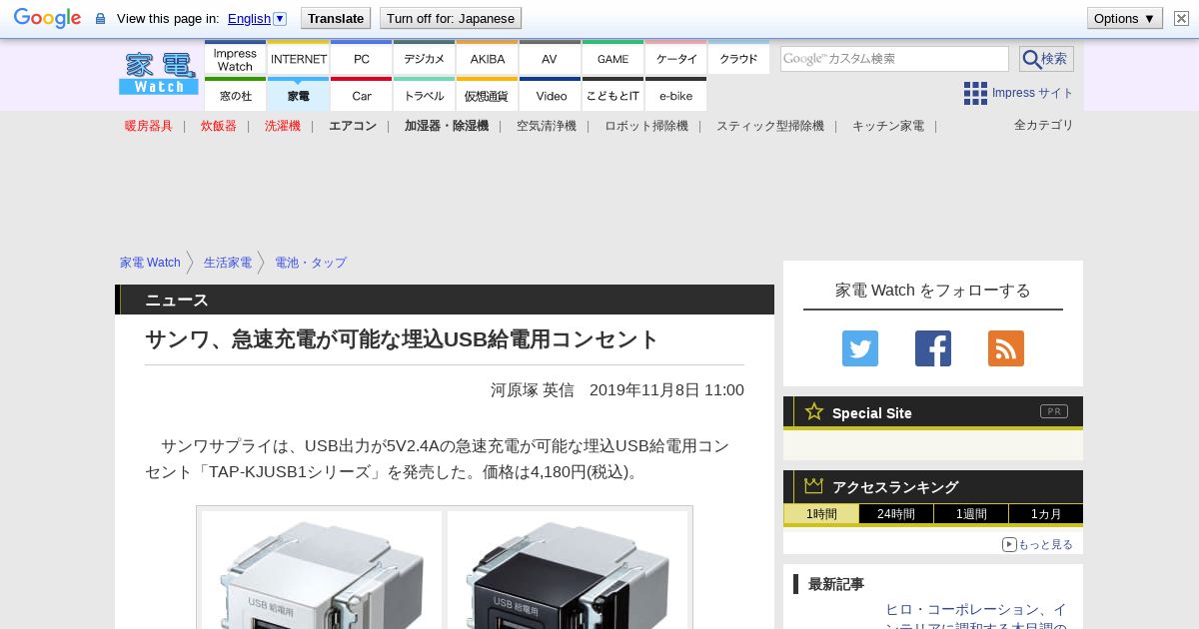This screenshot has width=1199, height=629.
Task: Click 生活家電 breadcrumb link
Action: (228, 263)
